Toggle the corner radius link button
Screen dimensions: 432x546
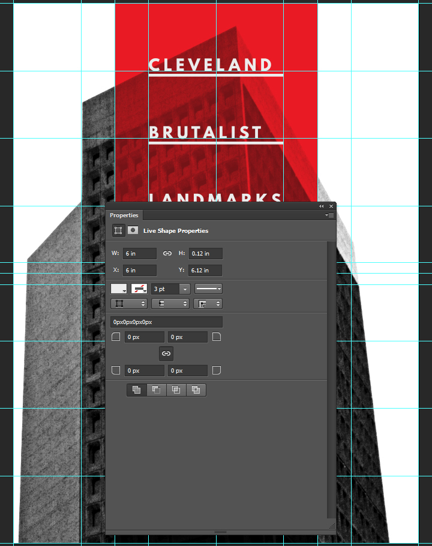tap(166, 353)
